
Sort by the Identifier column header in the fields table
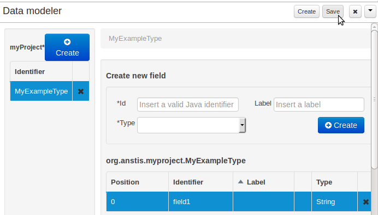(x=188, y=182)
